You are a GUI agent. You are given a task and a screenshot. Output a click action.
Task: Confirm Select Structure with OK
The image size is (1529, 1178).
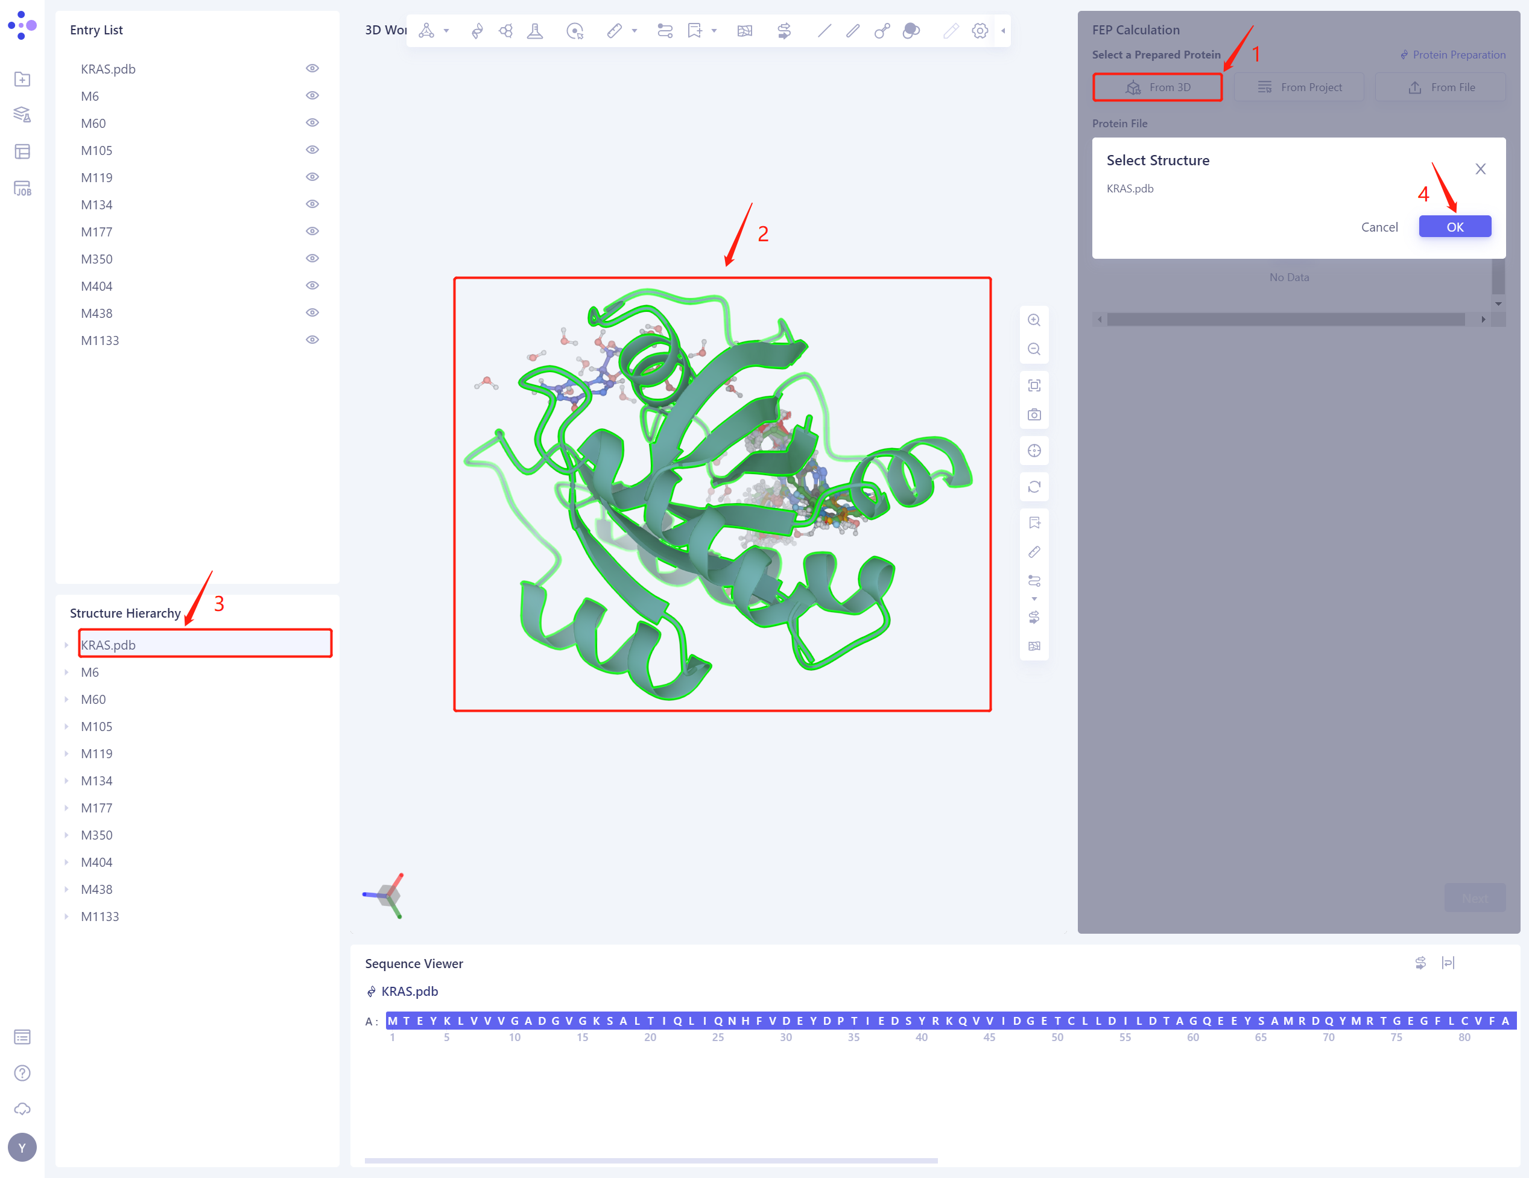1455,227
